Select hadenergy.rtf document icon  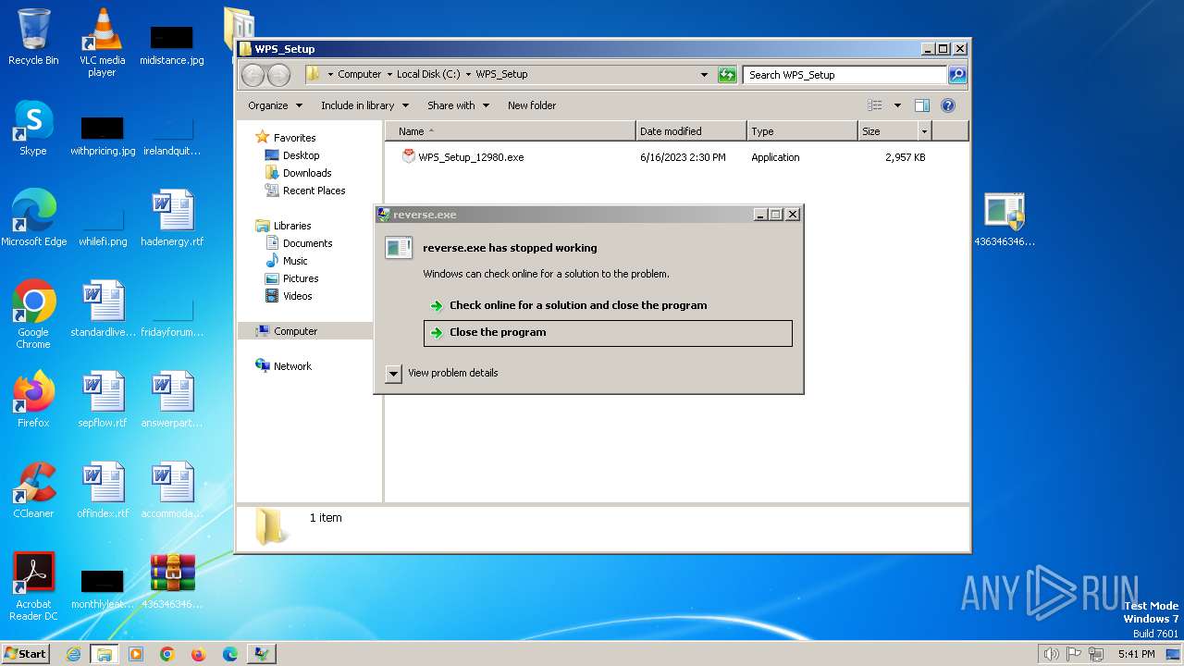(172, 217)
